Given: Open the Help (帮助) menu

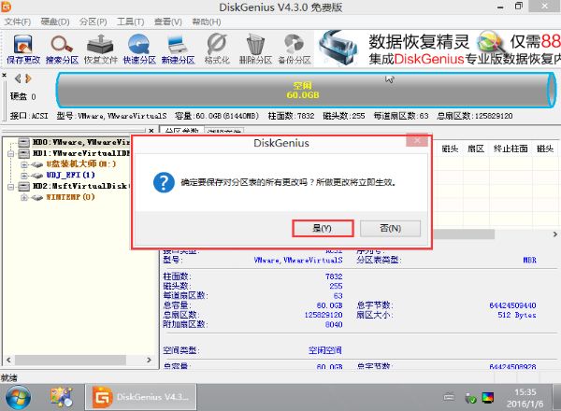Looking at the screenshot, I should pos(207,21).
